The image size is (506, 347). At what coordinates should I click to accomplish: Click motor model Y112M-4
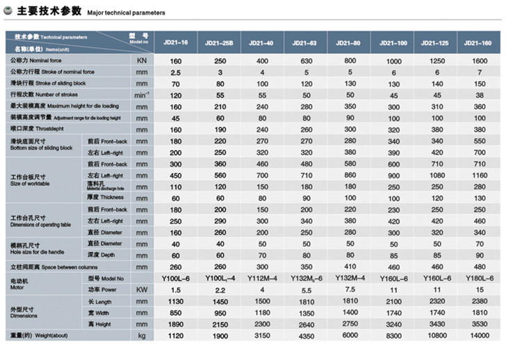click(x=262, y=278)
